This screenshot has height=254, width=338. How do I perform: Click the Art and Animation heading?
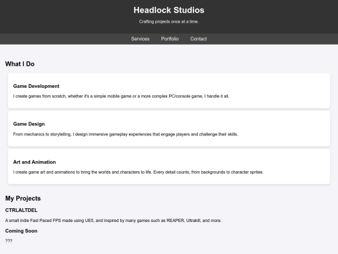pyautogui.click(x=34, y=162)
